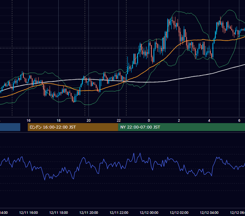
Task: Click the 4 hour axis label
Action: click(x=209, y=121)
